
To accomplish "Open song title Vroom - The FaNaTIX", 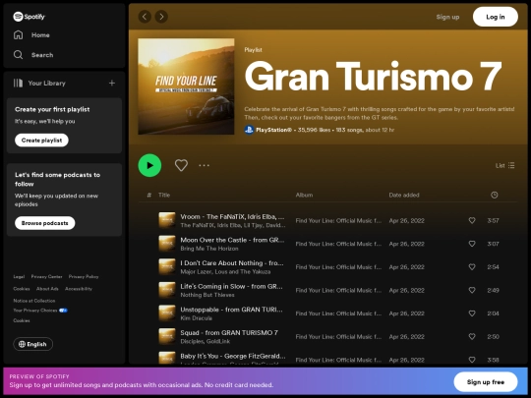I will point(232,216).
